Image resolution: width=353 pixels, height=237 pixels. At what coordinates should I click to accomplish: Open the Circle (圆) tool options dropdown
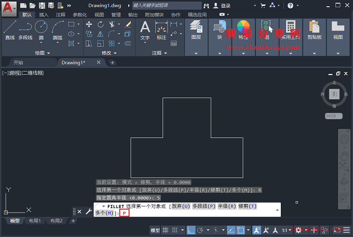coord(41,43)
